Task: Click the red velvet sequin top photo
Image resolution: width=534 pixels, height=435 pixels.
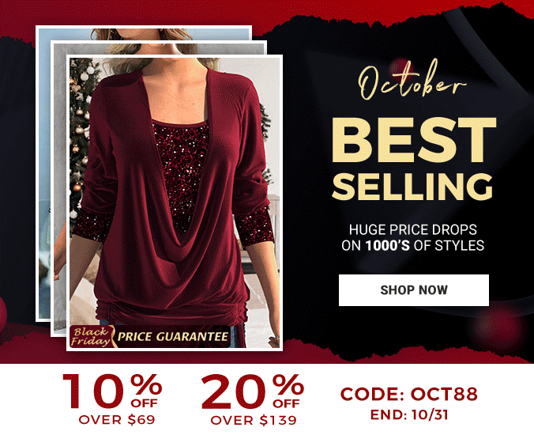Action: pyautogui.click(x=175, y=202)
